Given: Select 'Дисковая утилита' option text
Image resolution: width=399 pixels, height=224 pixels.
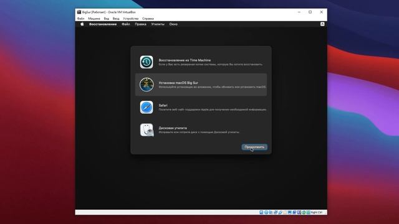Looking at the screenshot, I should (173, 128).
